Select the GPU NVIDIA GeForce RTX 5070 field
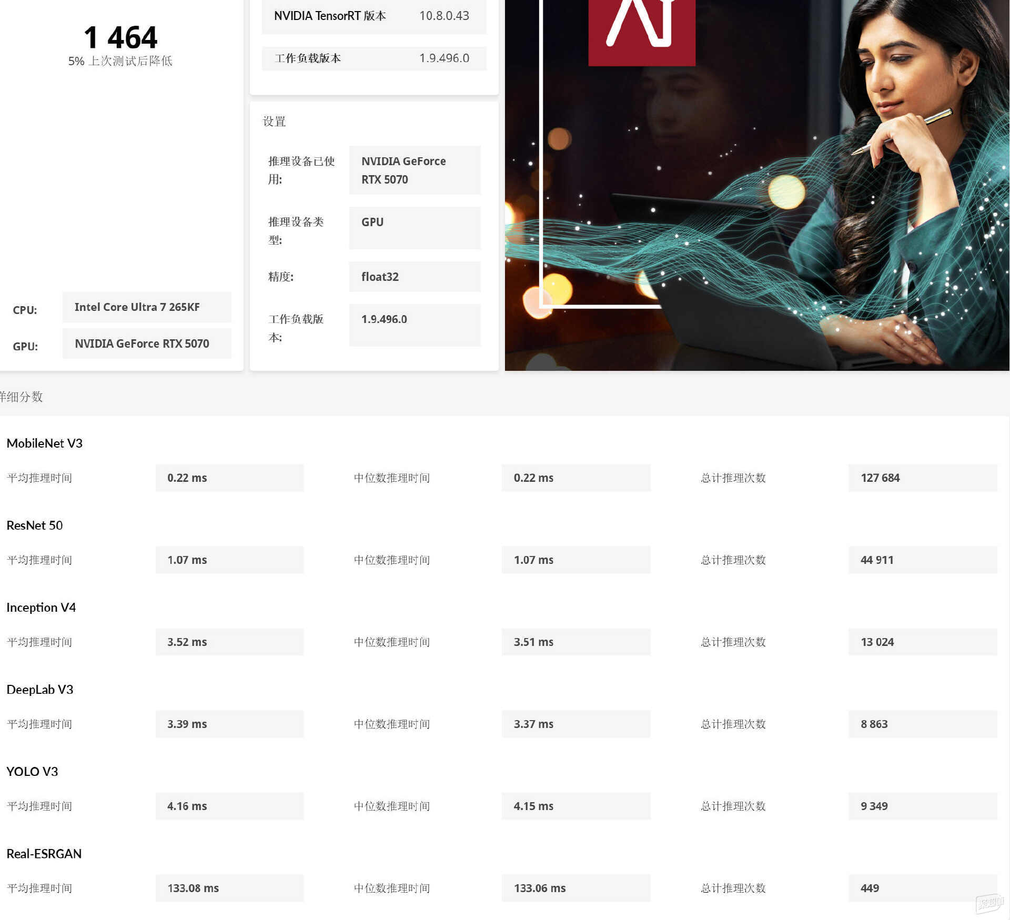Screen dimensions: 1010x920 point(147,343)
